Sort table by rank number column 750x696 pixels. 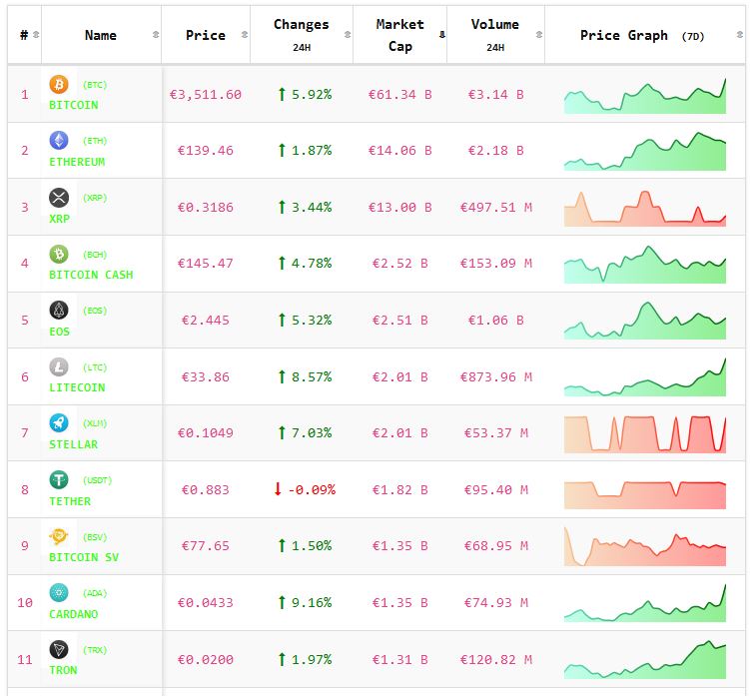pos(36,35)
